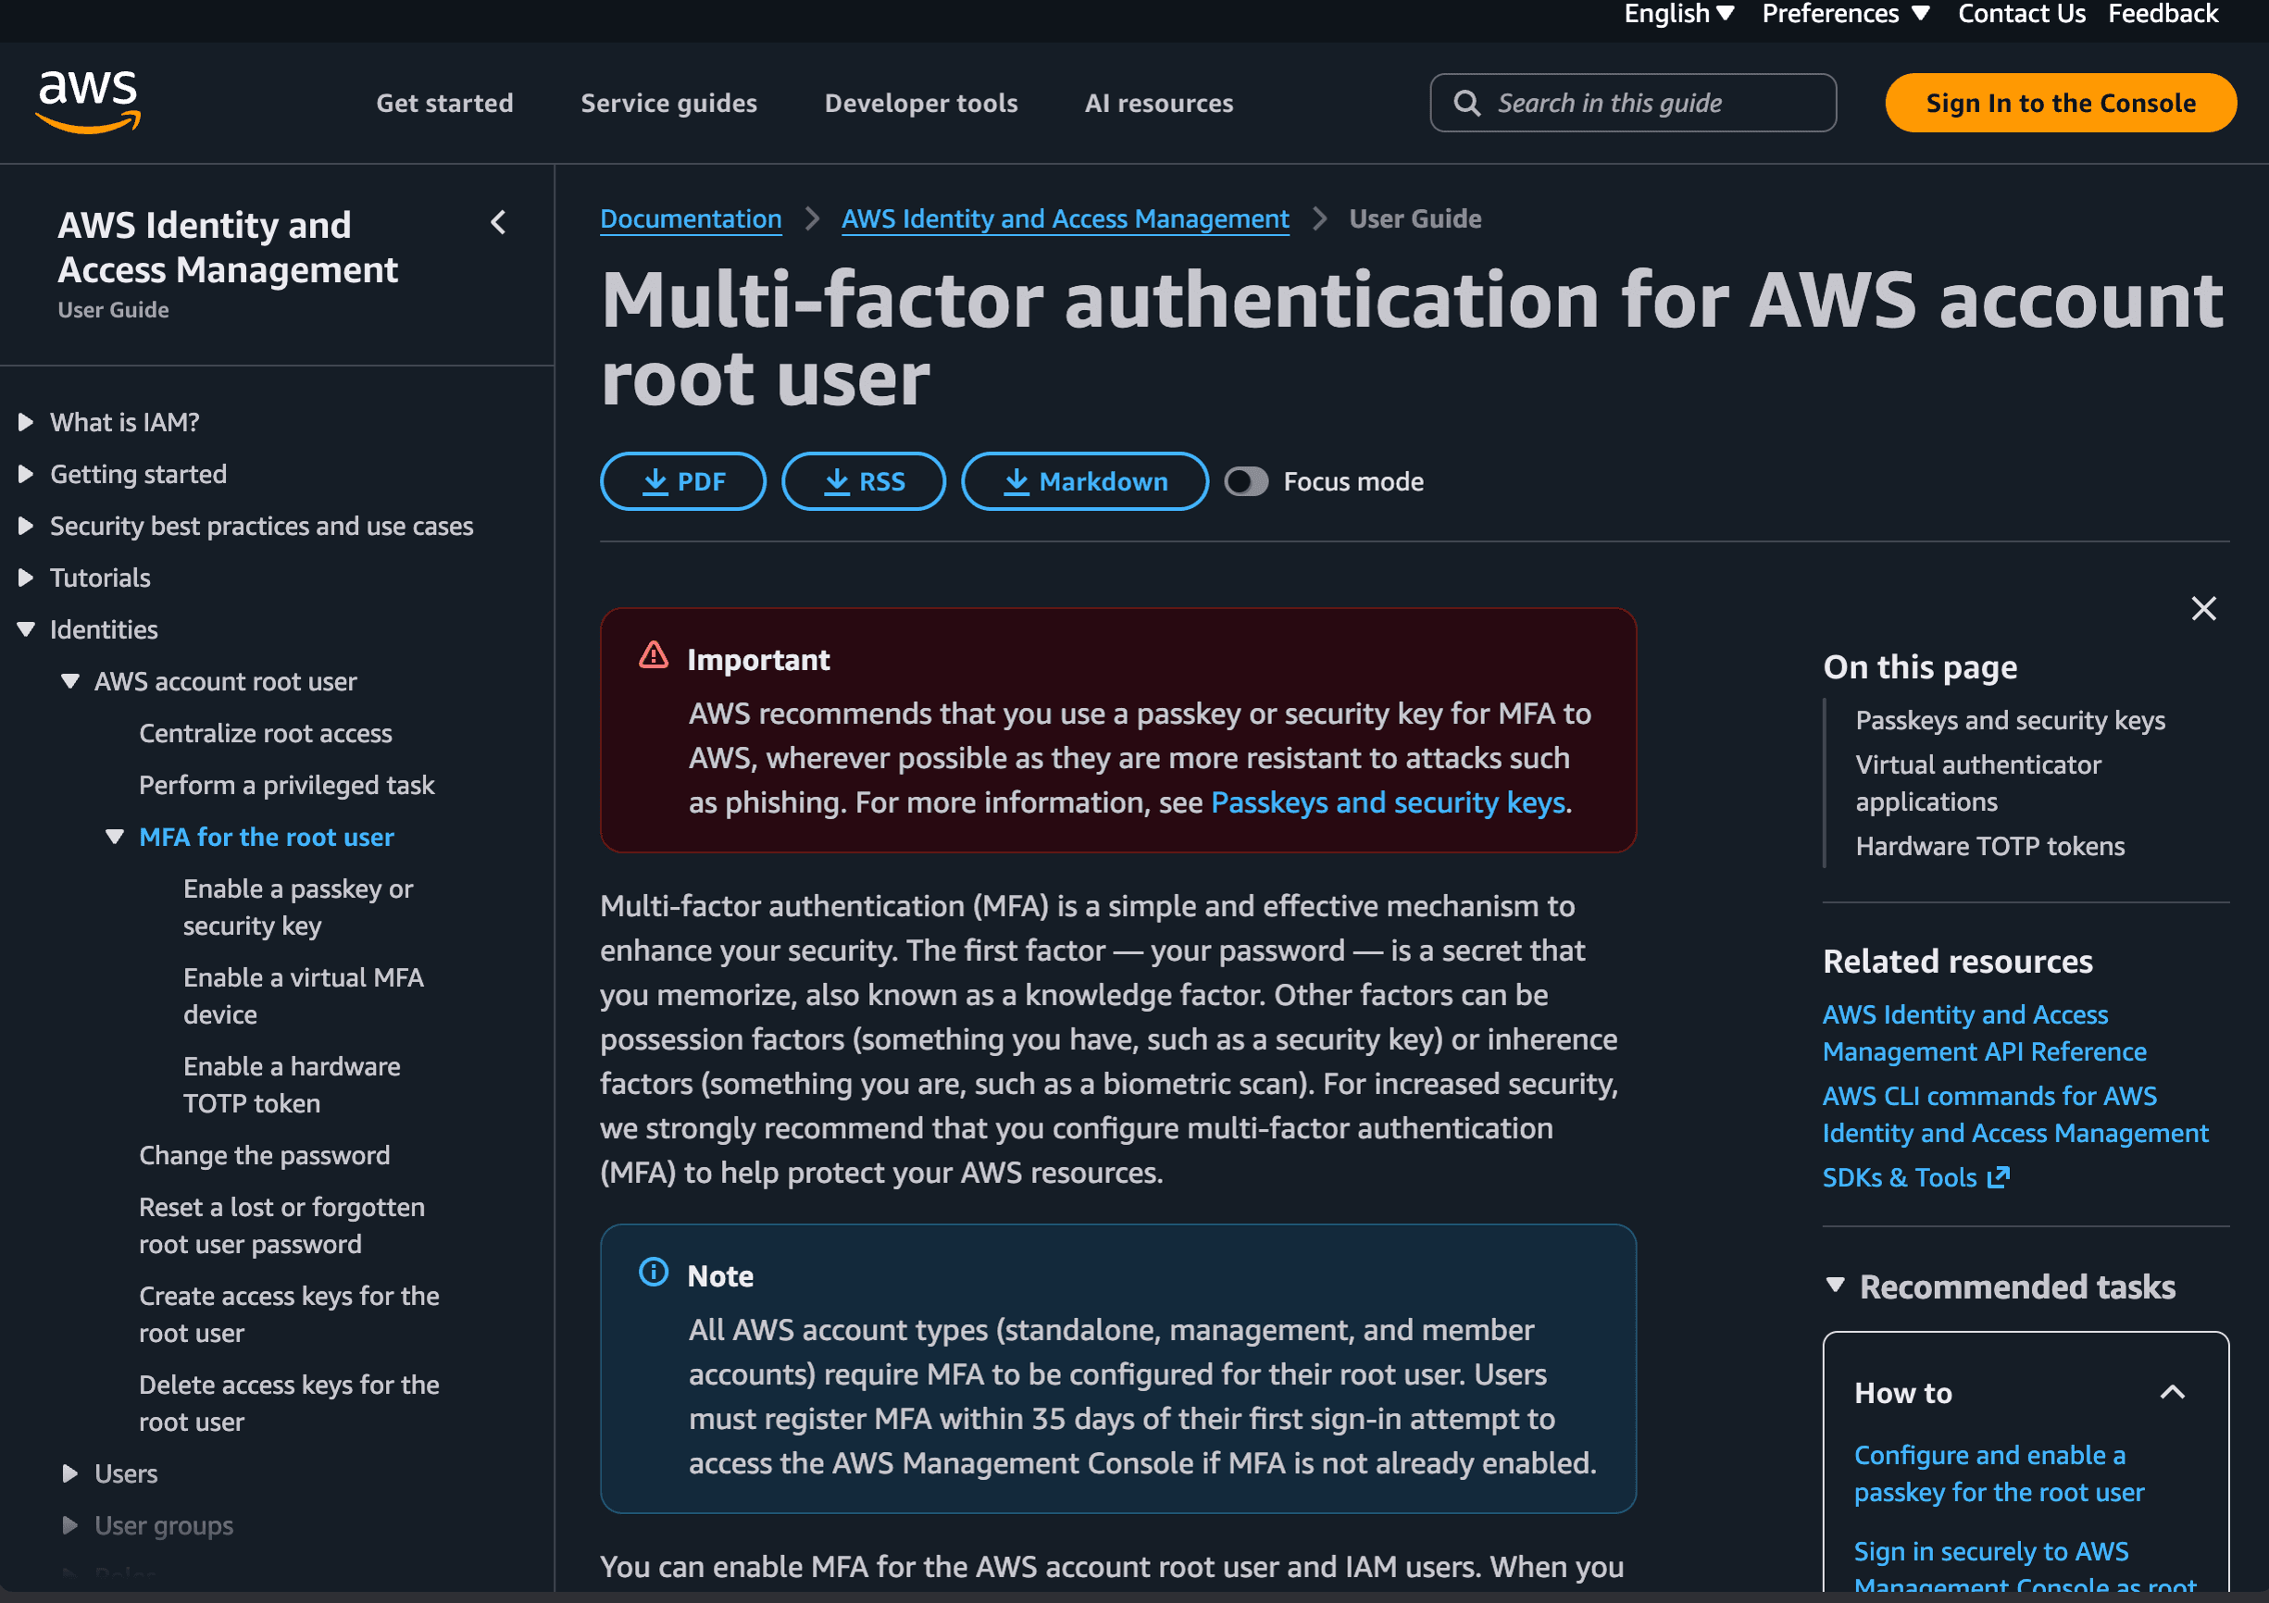This screenshot has height=1603, width=2269.
Task: Expand Security best practices and use cases
Action: click(27, 526)
